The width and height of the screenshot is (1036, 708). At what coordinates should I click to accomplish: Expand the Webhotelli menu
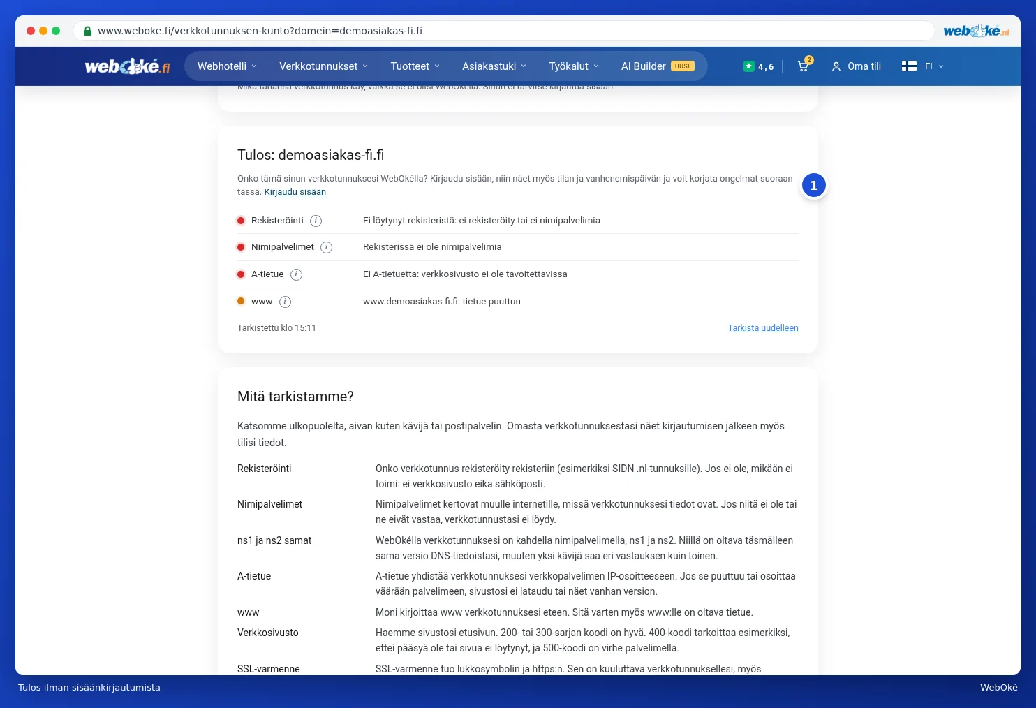click(227, 66)
